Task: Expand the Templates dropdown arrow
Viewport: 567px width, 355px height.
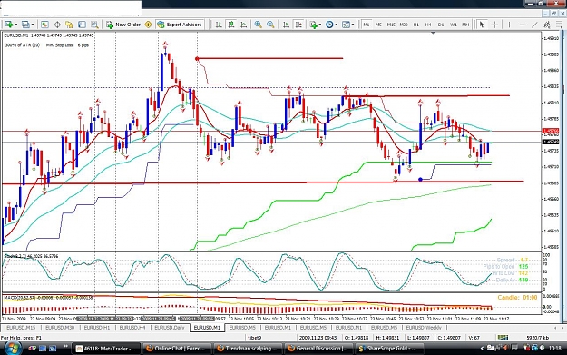Action: point(353,25)
